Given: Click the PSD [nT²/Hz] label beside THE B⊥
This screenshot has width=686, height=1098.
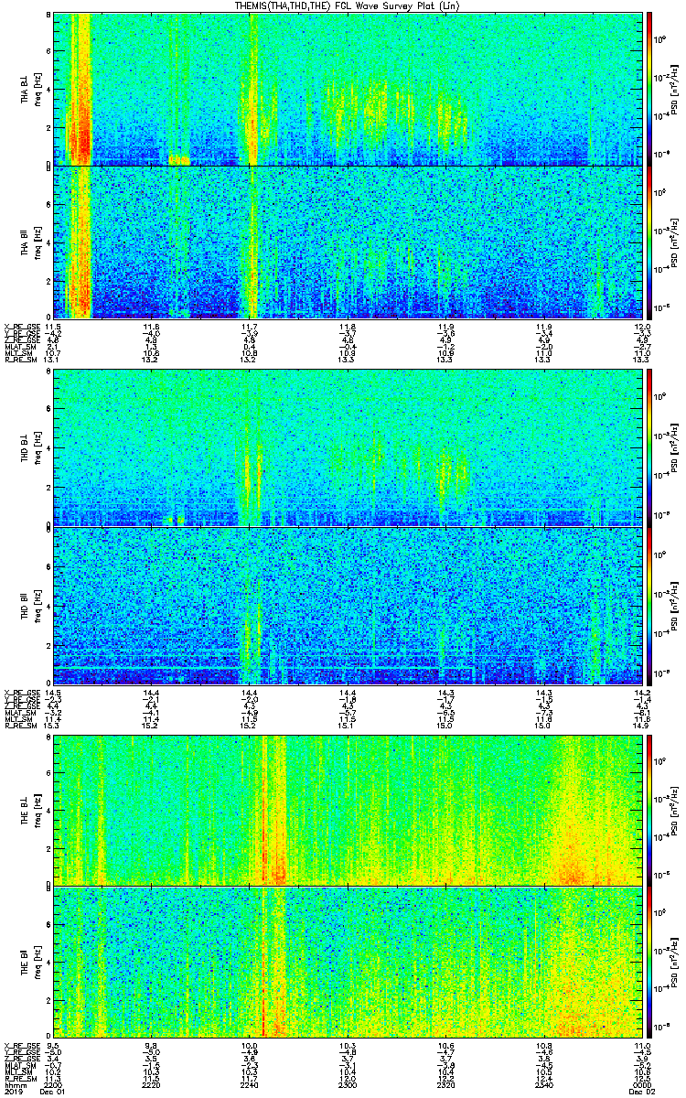Looking at the screenshot, I should click(x=675, y=809).
